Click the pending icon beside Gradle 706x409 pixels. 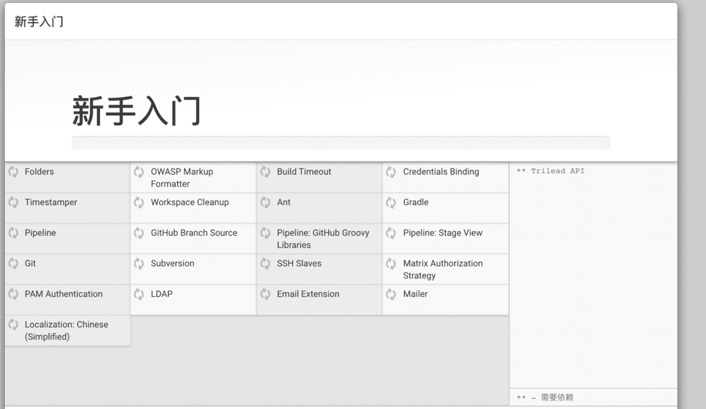391,203
